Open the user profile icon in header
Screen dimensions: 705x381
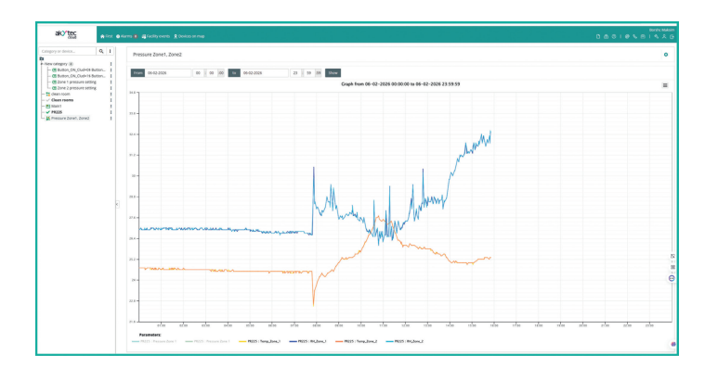point(664,37)
